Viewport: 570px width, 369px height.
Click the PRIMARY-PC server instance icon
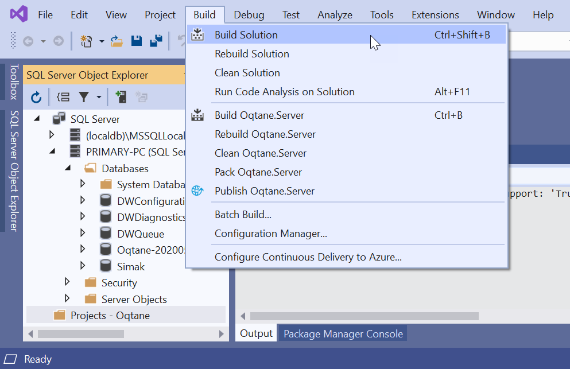click(x=75, y=151)
